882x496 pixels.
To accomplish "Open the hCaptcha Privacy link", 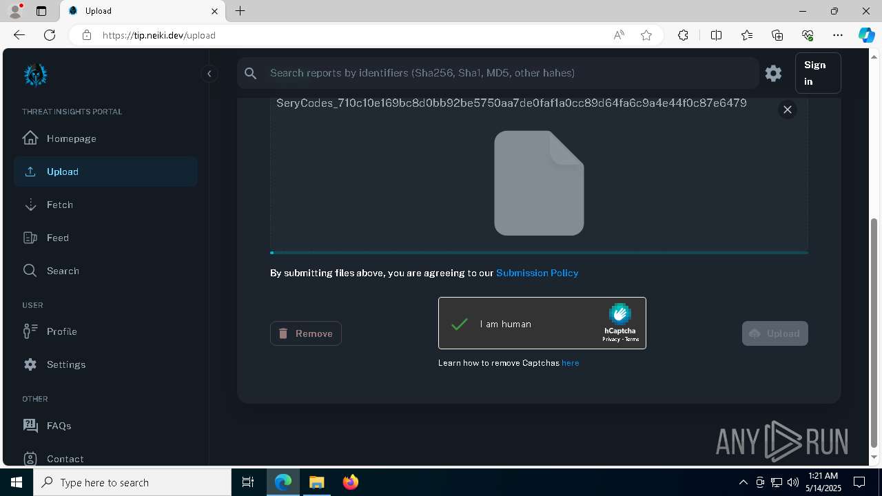I will pyautogui.click(x=611, y=339).
